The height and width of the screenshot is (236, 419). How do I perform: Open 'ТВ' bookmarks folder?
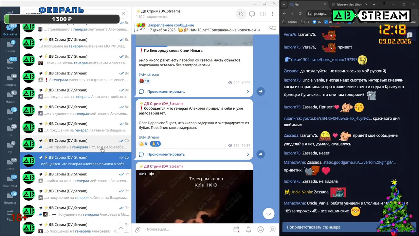(305, 22)
